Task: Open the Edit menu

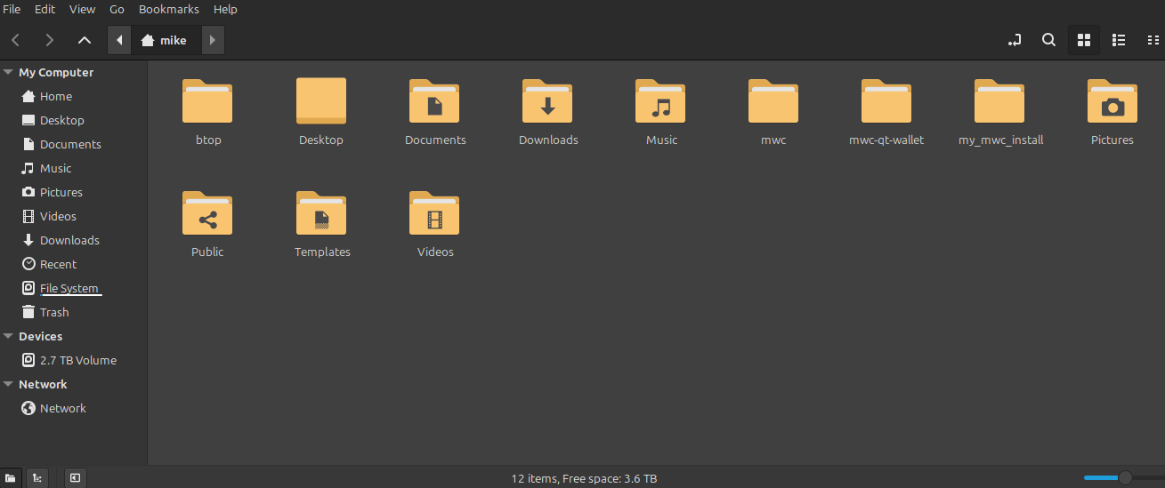Action: point(44,9)
